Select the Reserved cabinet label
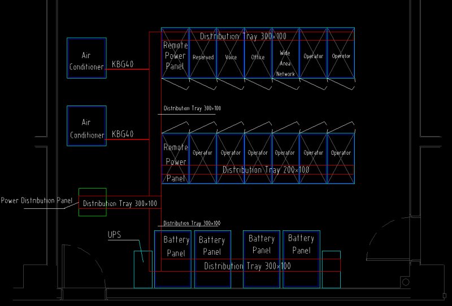 203,58
